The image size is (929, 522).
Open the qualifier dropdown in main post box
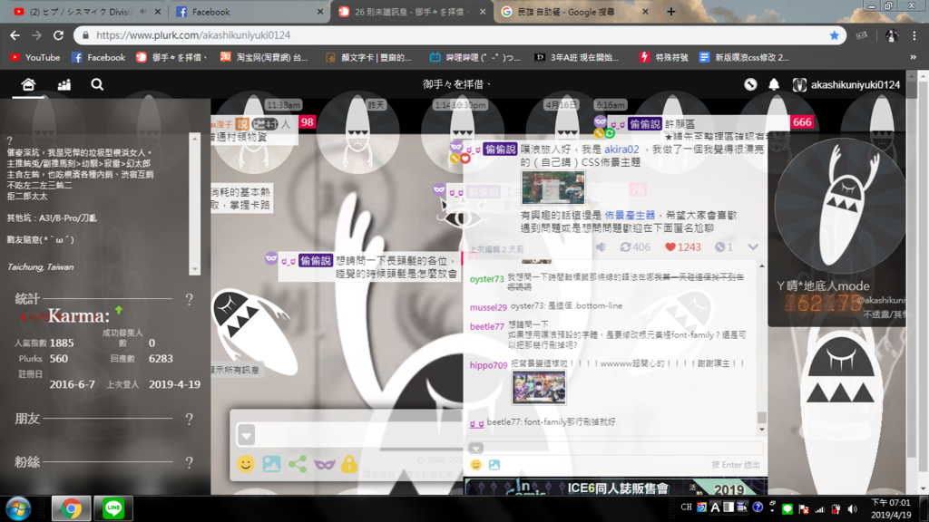[x=247, y=435]
